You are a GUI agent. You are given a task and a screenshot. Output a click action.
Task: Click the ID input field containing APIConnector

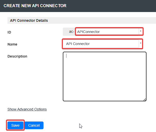[x=107, y=32]
